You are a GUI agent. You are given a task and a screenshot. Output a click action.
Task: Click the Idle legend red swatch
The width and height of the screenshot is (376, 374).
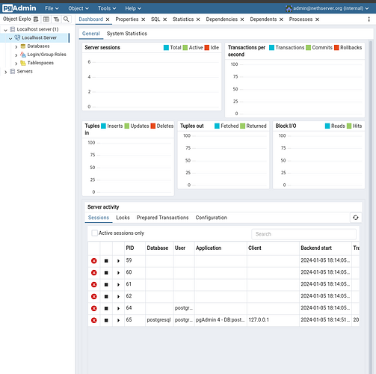click(x=207, y=47)
